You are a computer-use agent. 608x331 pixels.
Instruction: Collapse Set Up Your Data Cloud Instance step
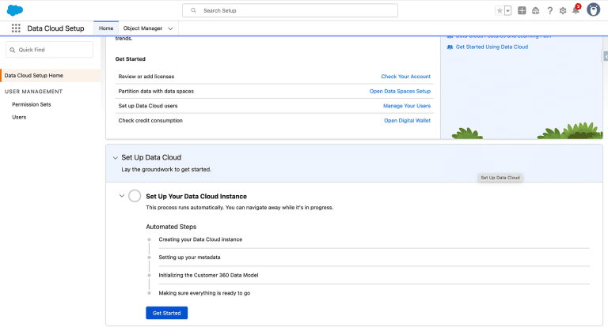click(122, 196)
